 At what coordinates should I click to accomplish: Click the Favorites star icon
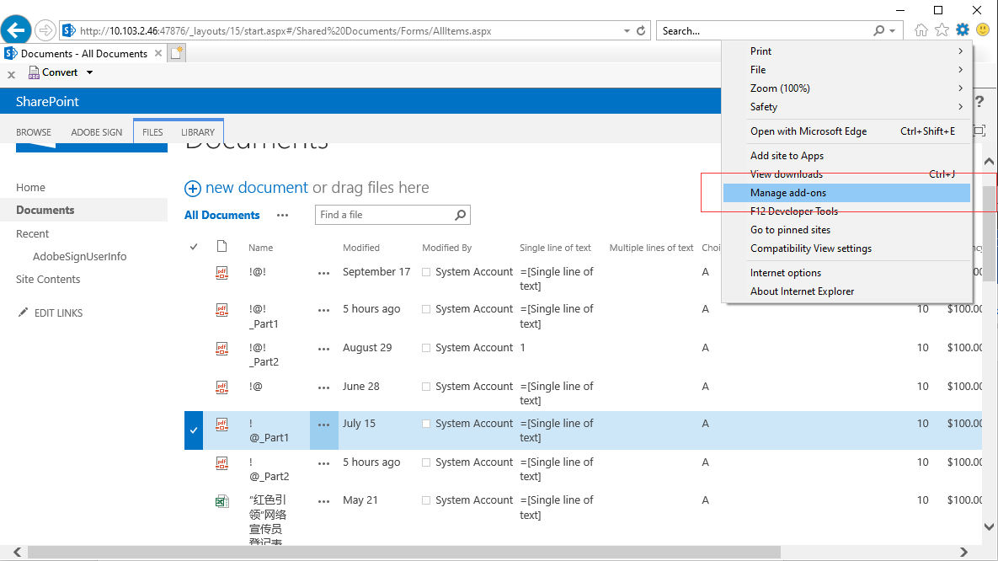[942, 30]
